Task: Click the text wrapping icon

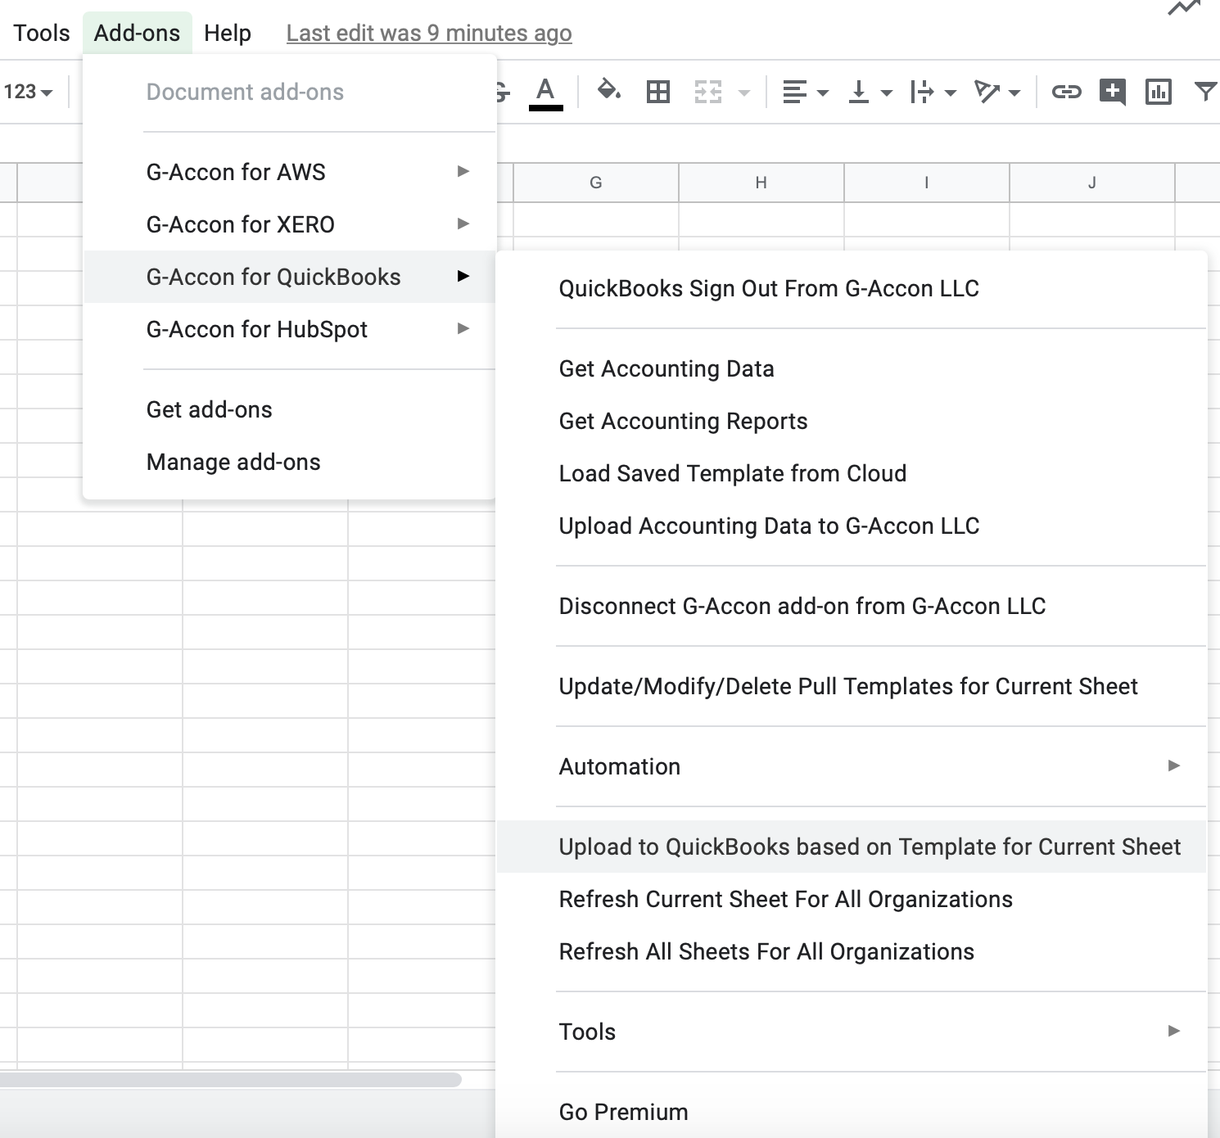Action: pyautogui.click(x=922, y=92)
